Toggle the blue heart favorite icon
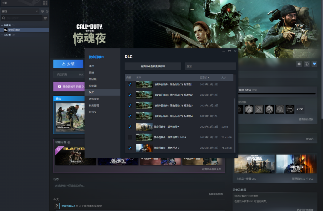Screen dimensions: 323x211 (x=314, y=64)
